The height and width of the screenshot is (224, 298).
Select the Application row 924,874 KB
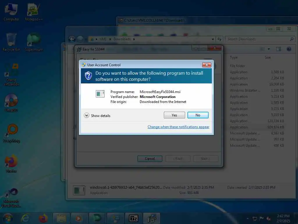pos(257,127)
